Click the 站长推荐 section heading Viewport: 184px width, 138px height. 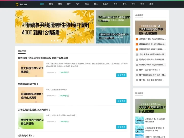139,93
